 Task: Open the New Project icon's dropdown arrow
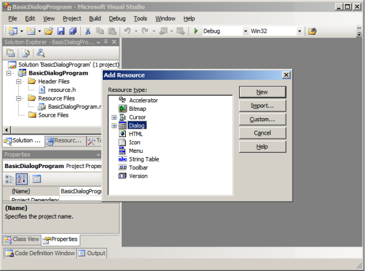coord(21,31)
